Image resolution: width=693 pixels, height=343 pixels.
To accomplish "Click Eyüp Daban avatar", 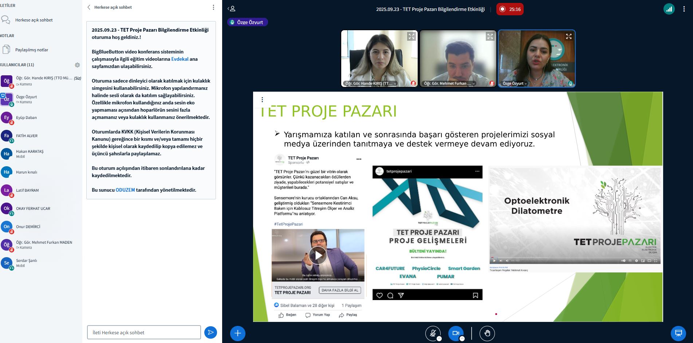I will click(x=7, y=117).
